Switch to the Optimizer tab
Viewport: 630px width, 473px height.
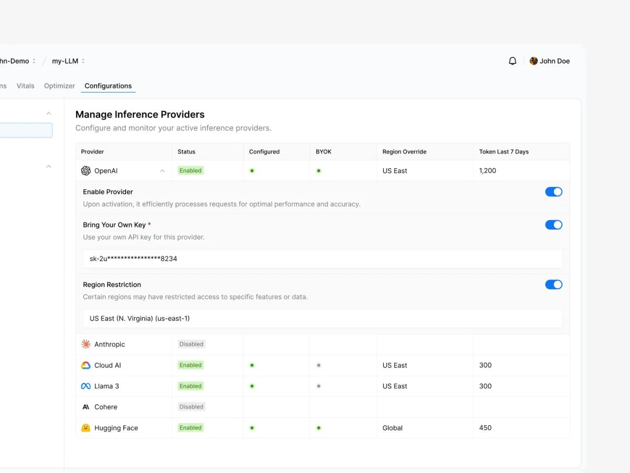click(59, 86)
